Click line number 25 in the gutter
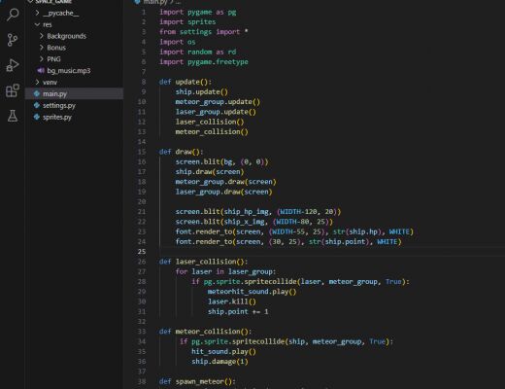The height and width of the screenshot is (389, 505). click(142, 252)
